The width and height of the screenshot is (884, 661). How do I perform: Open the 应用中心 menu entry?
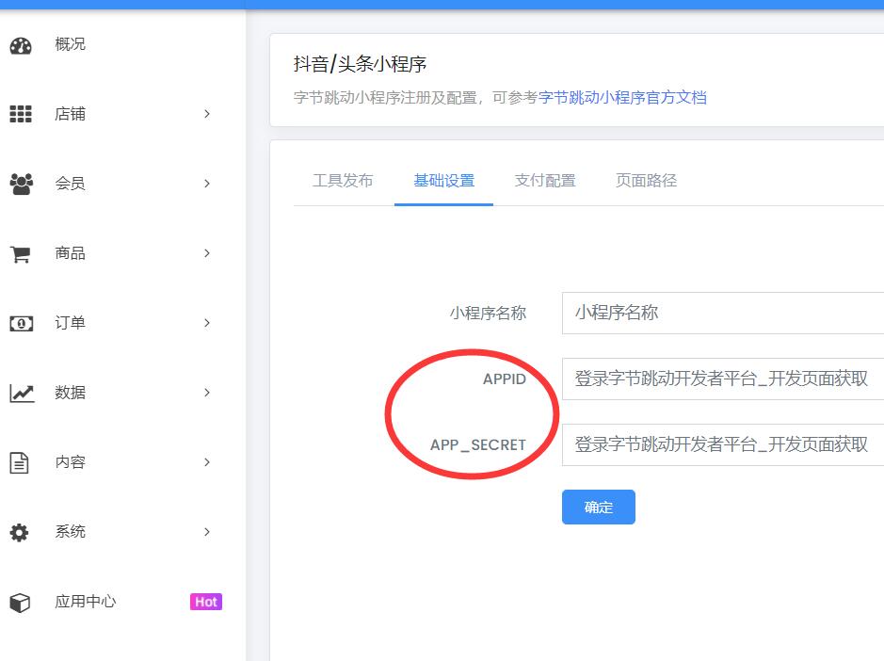[85, 602]
